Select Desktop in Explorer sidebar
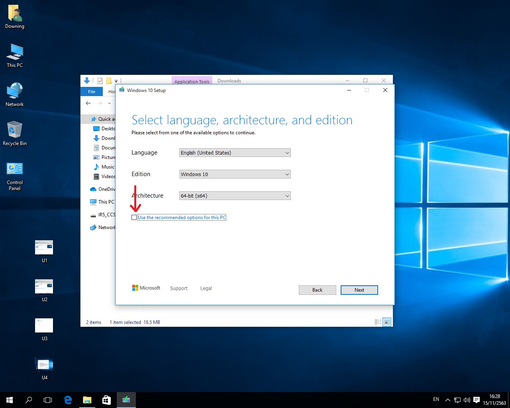The width and height of the screenshot is (510, 408). tap(104, 129)
